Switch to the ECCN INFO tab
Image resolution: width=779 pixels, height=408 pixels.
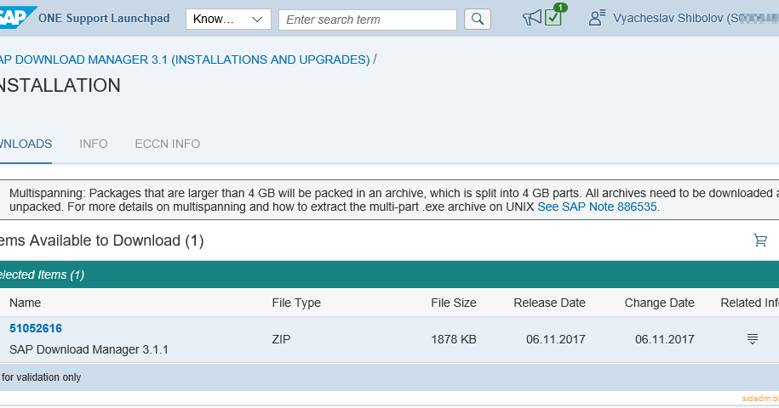168,144
